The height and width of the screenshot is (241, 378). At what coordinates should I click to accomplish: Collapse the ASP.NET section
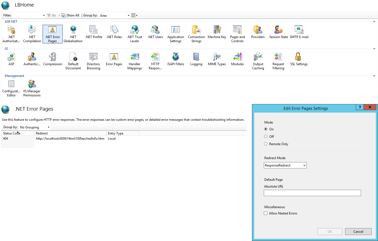pyautogui.click(x=374, y=22)
